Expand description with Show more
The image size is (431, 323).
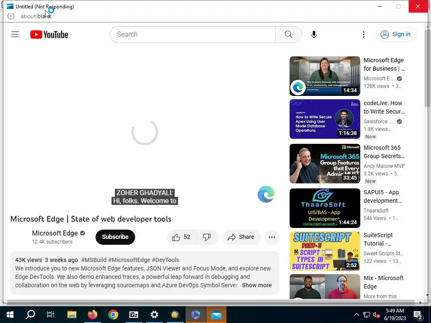tap(257, 285)
